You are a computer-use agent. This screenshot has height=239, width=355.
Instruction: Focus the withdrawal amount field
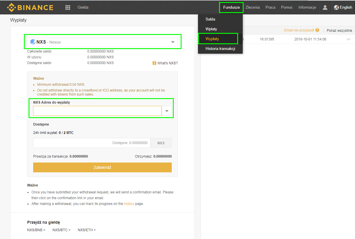[x=92, y=143]
